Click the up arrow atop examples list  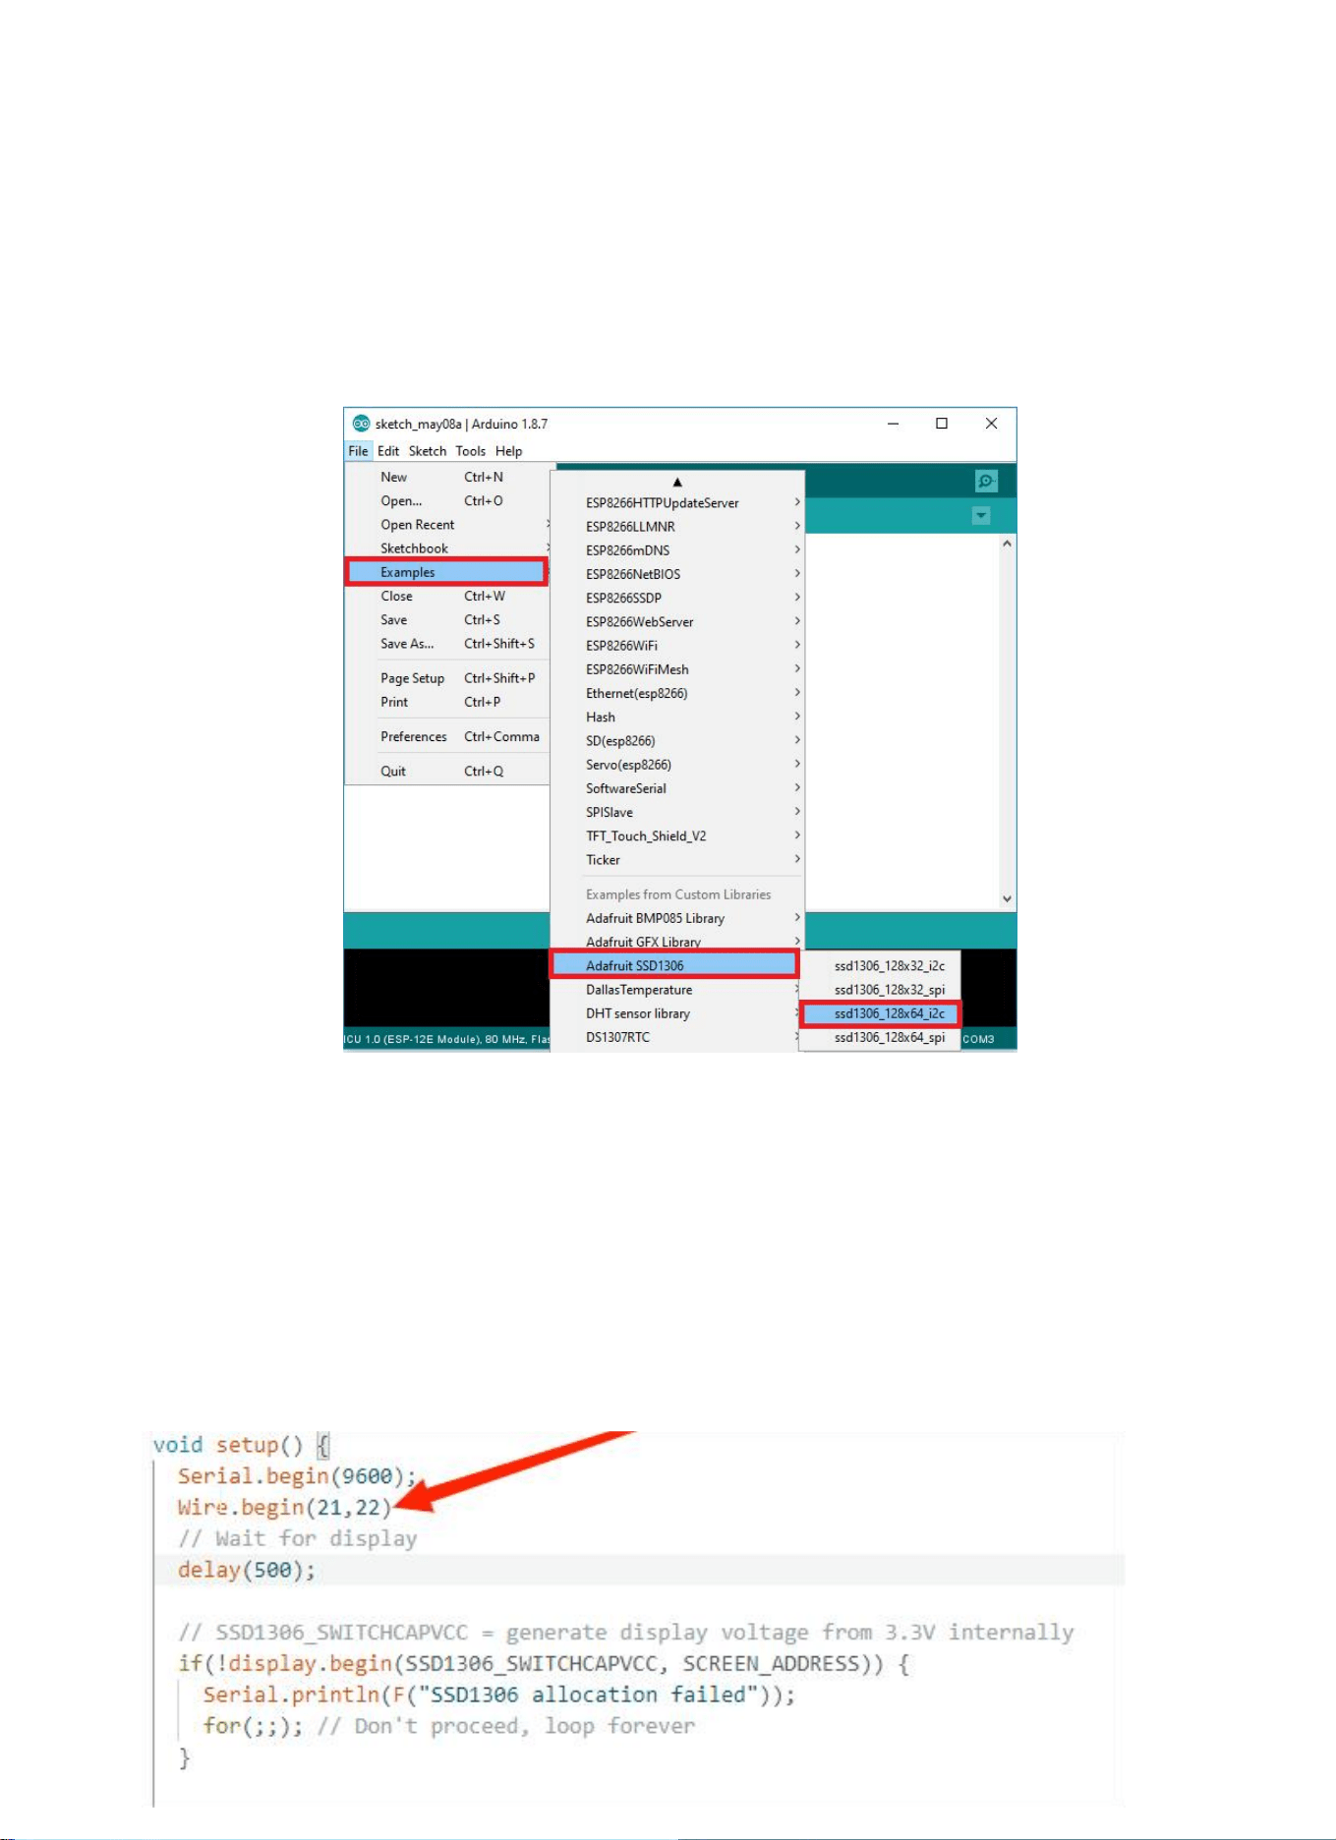(x=677, y=482)
